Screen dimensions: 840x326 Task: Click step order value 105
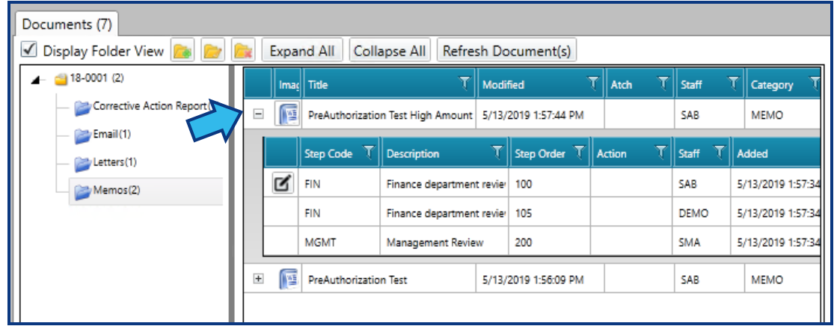coord(524,214)
